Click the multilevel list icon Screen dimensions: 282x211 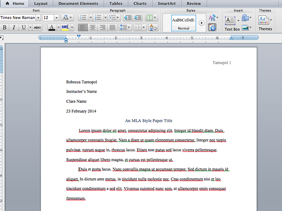point(114,18)
